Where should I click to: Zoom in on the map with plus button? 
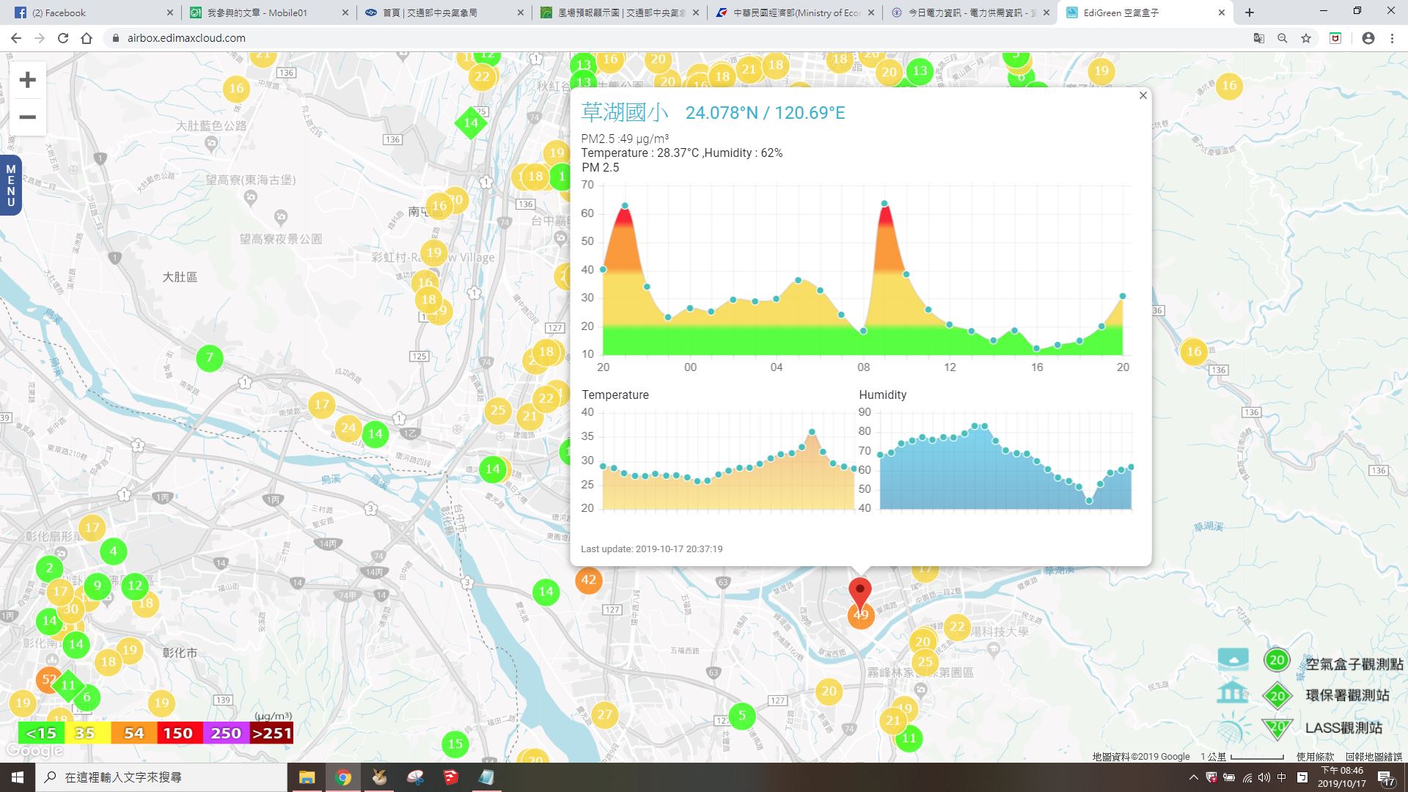27,79
